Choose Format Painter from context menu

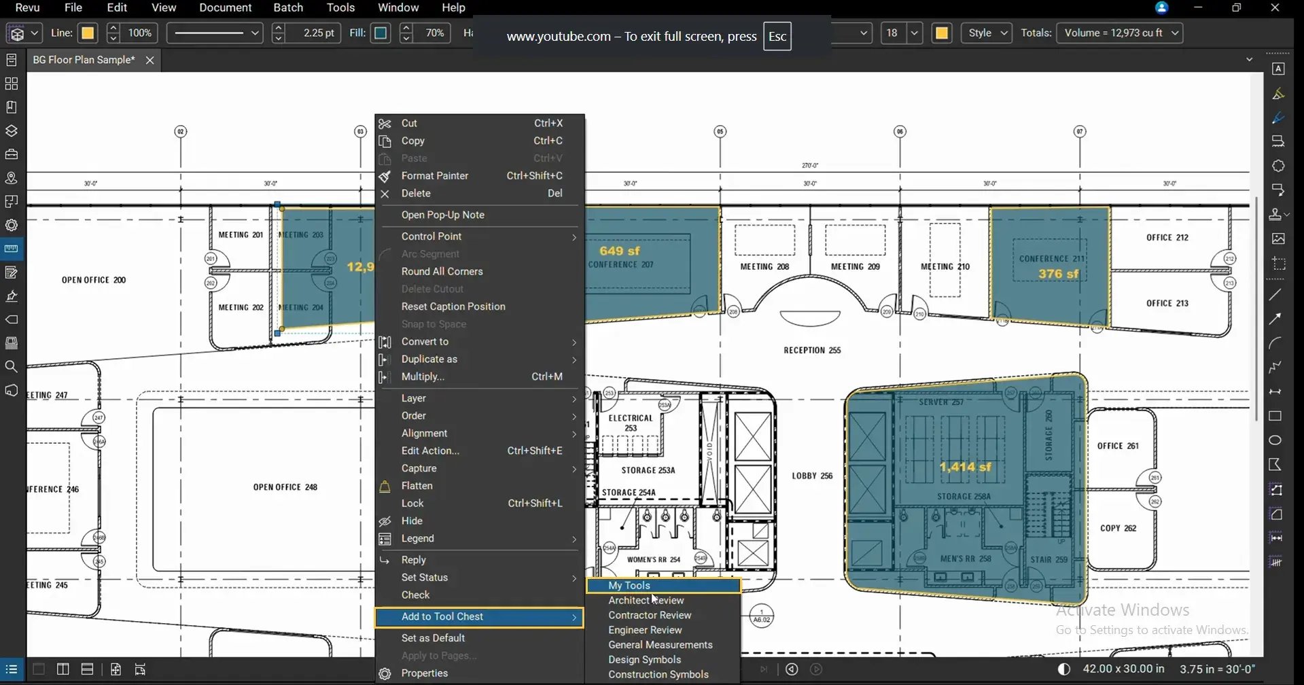click(x=480, y=176)
